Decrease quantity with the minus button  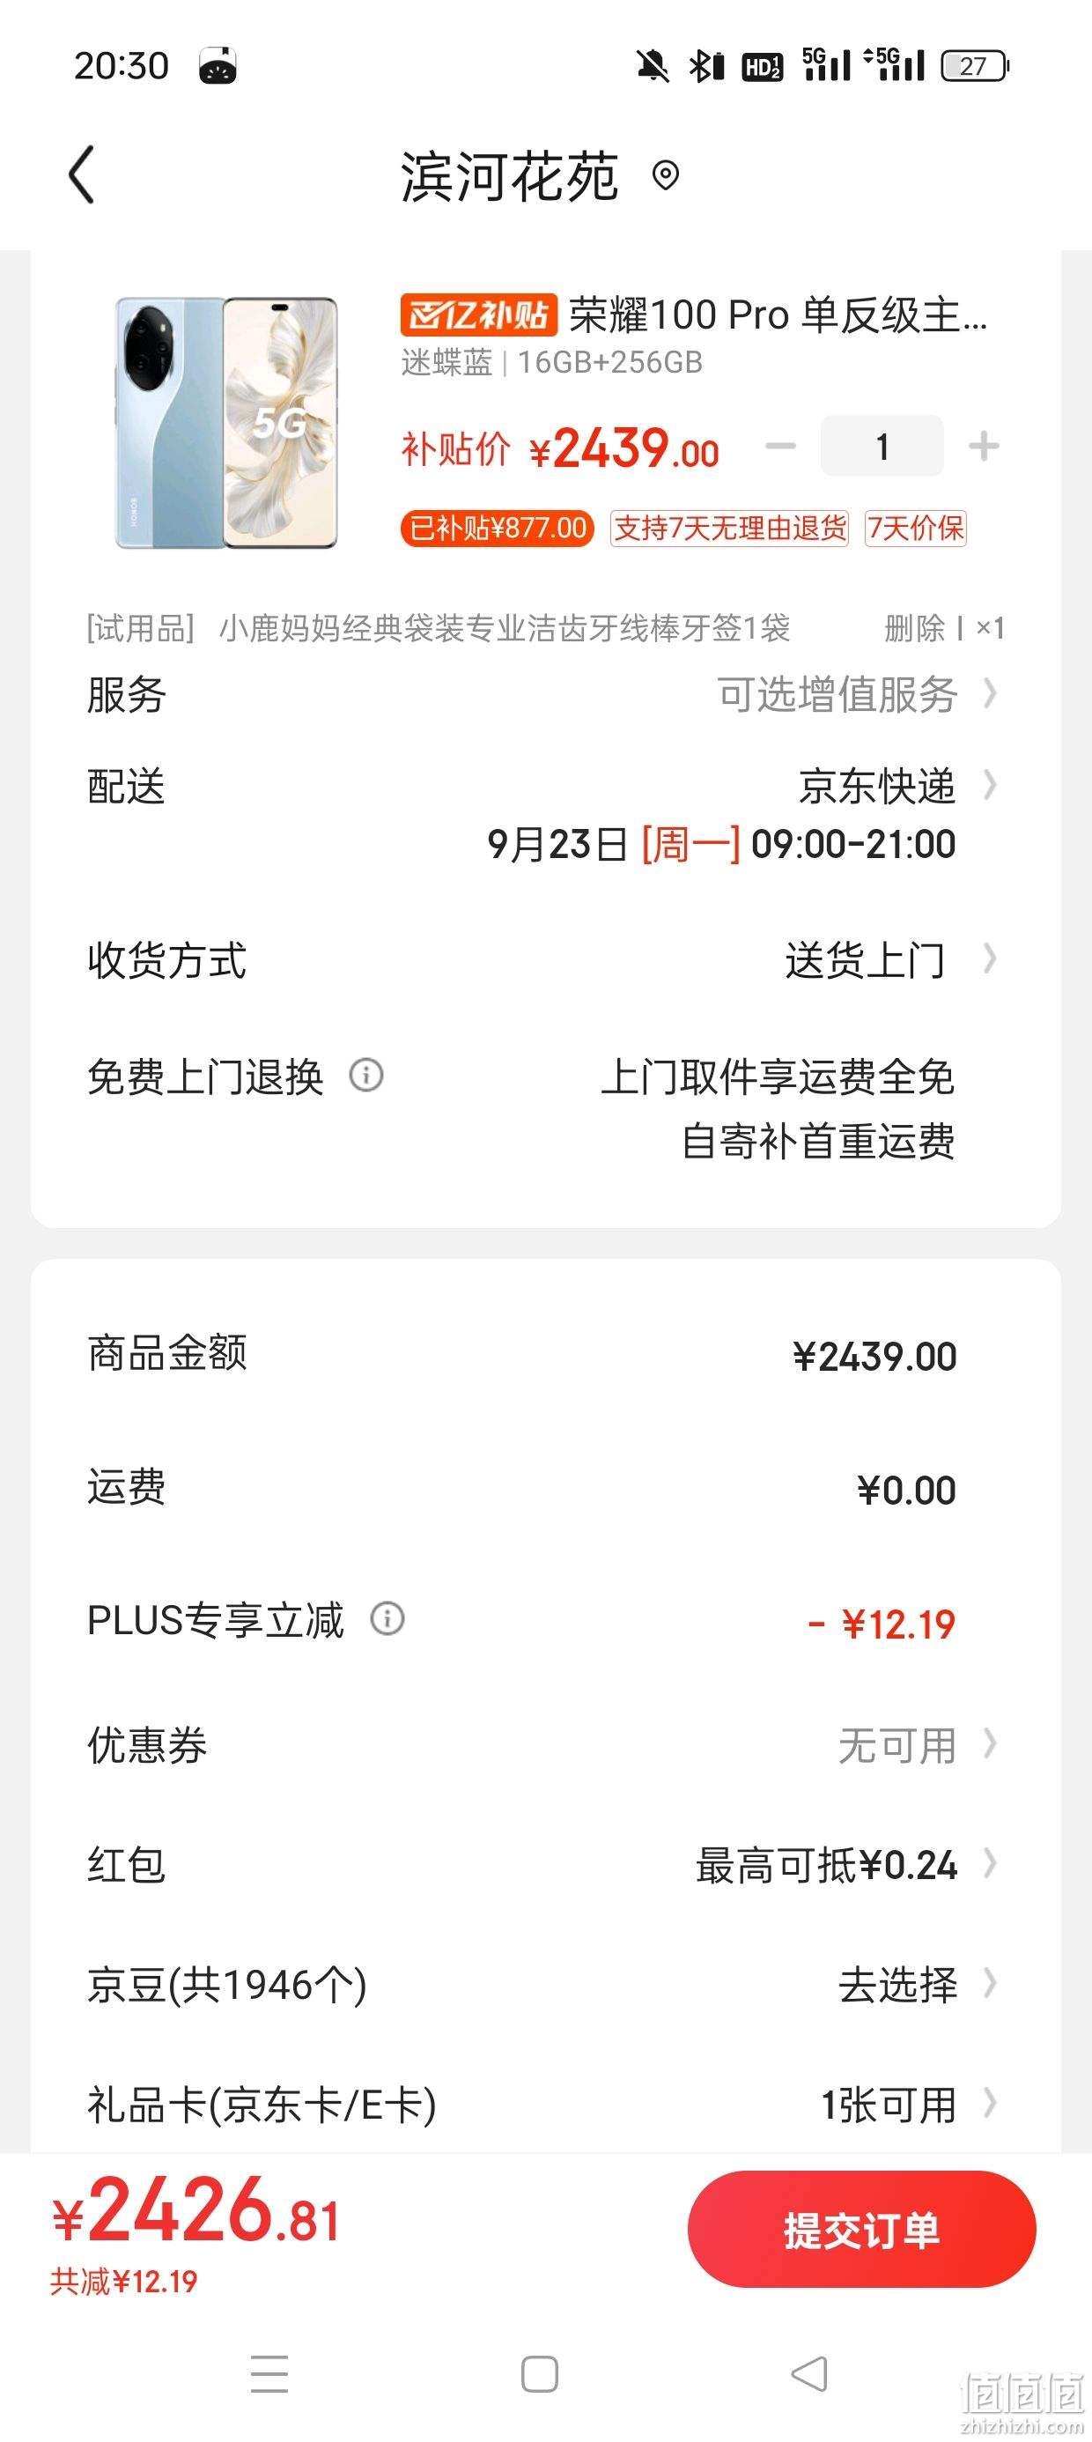(781, 446)
